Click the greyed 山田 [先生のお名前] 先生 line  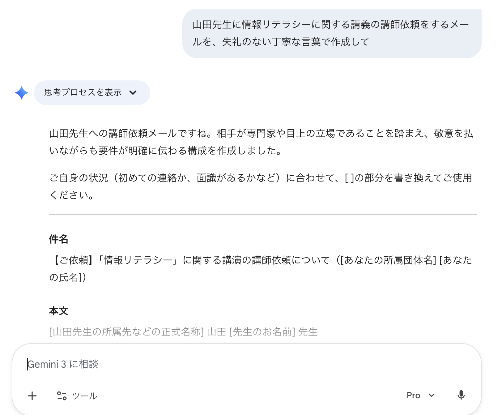click(x=262, y=332)
